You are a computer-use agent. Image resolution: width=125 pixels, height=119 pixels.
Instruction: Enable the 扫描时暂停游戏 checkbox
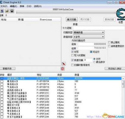(x=72, y=65)
